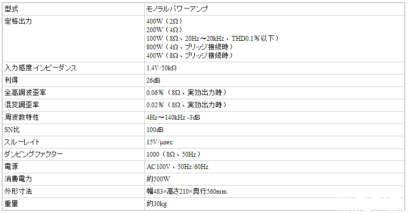The image size is (408, 213).
Task: Click the SN比 100dB value
Action: coord(155,130)
